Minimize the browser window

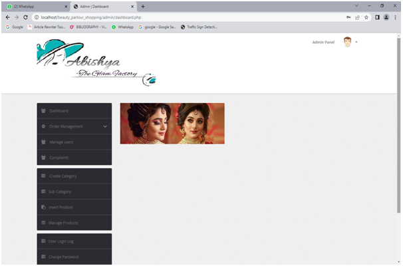coord(369,6)
